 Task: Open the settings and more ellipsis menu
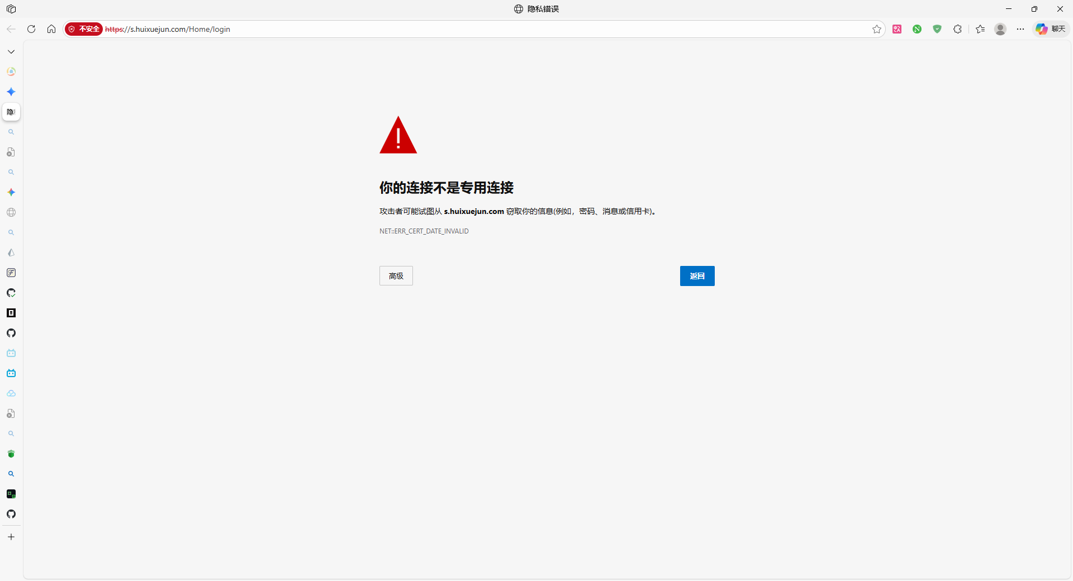point(1020,29)
